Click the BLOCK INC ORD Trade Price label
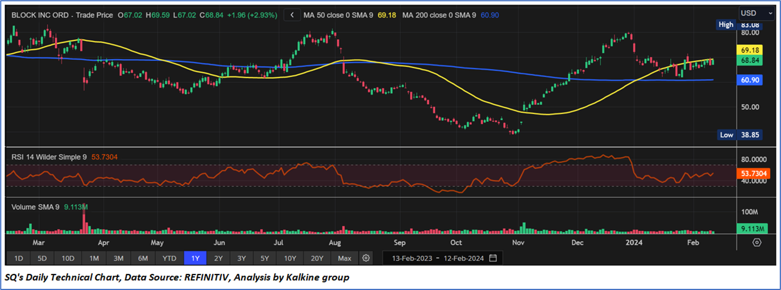781x290 pixels. click(62, 16)
